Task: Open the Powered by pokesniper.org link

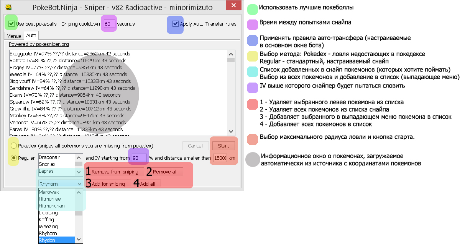Action: click(39, 44)
